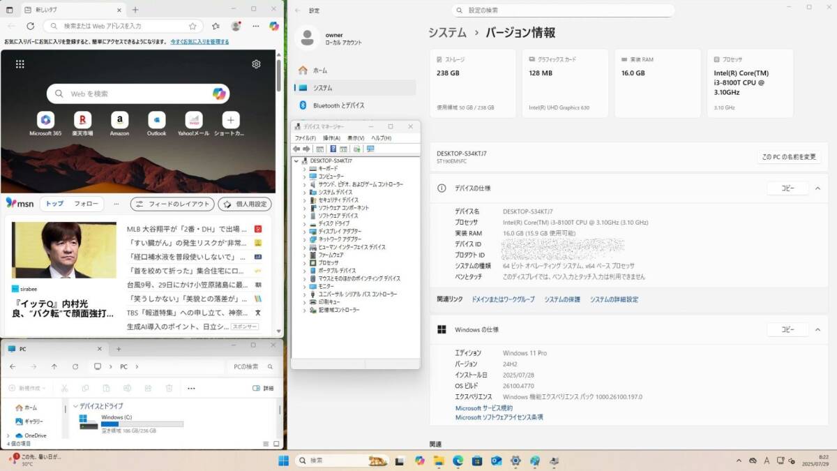
Task: Click Windows (C:) drive usage bar
Action: point(142,424)
